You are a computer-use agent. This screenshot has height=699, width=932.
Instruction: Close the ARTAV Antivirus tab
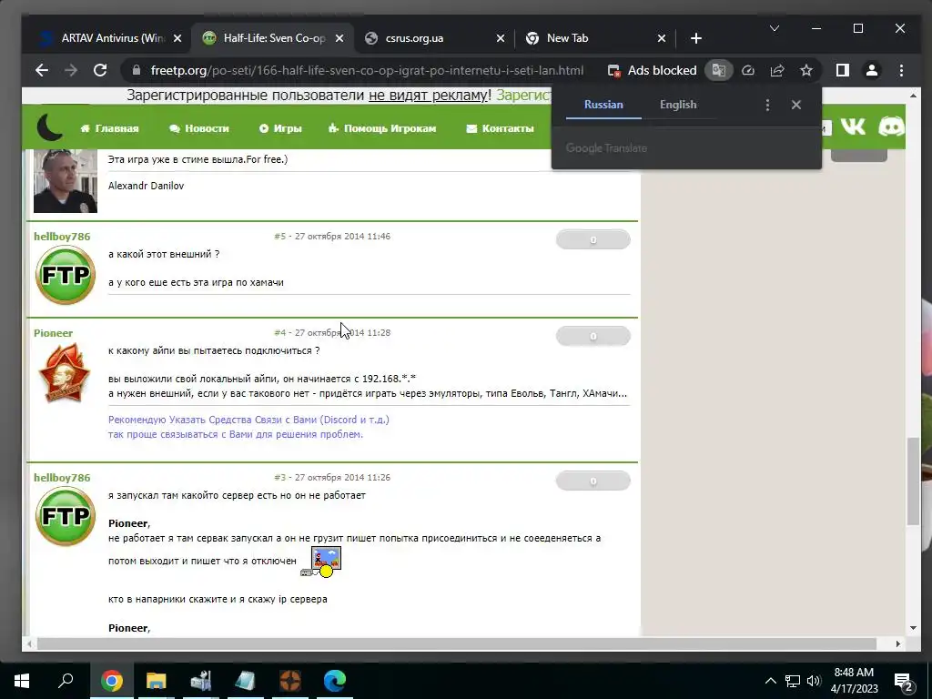pyautogui.click(x=177, y=38)
